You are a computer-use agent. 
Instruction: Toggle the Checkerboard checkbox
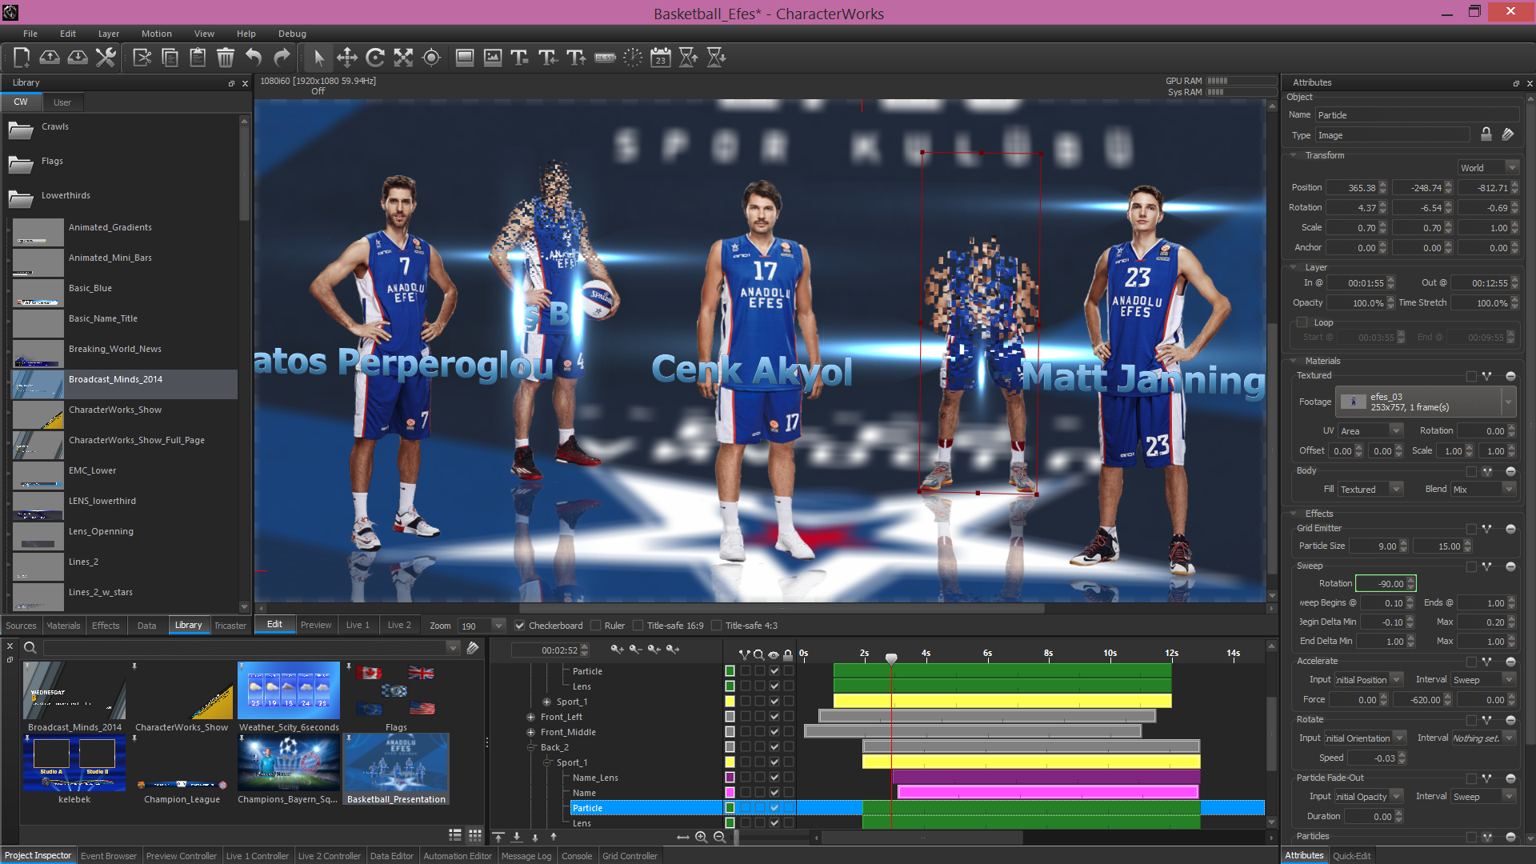pos(520,626)
